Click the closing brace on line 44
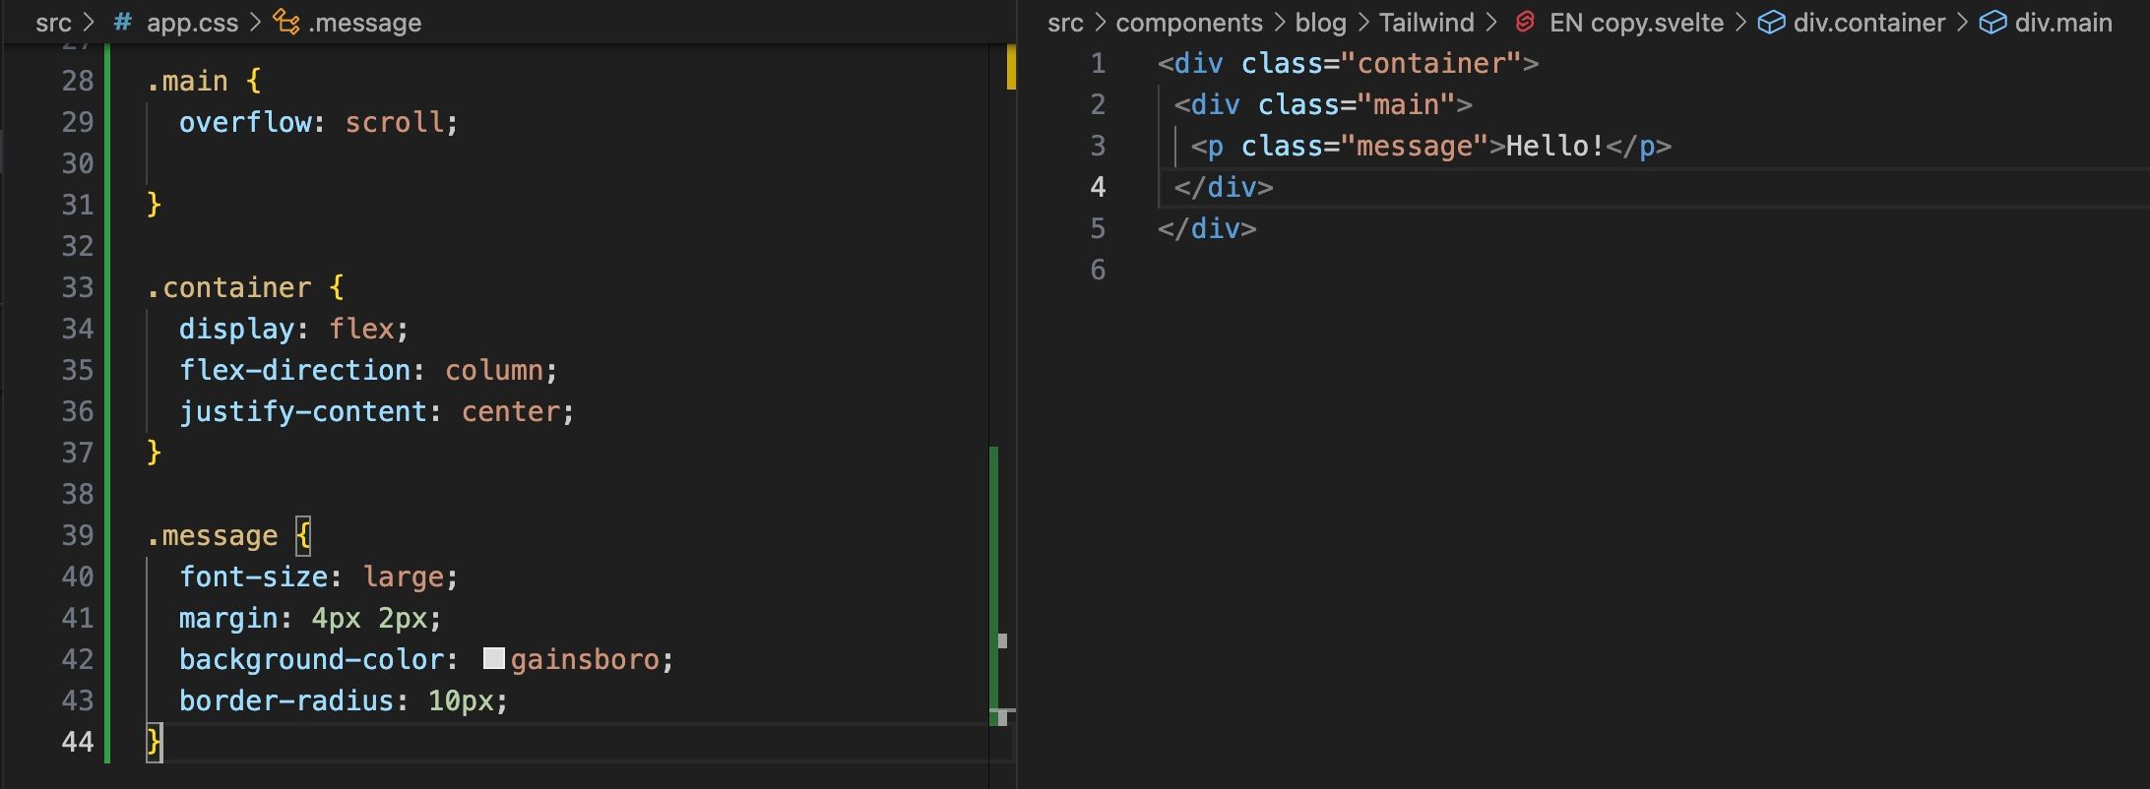2150x789 pixels. (x=154, y=742)
